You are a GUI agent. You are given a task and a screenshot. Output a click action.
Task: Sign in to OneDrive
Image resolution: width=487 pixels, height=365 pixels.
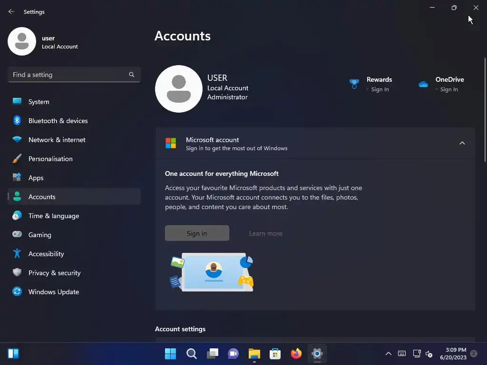point(449,89)
